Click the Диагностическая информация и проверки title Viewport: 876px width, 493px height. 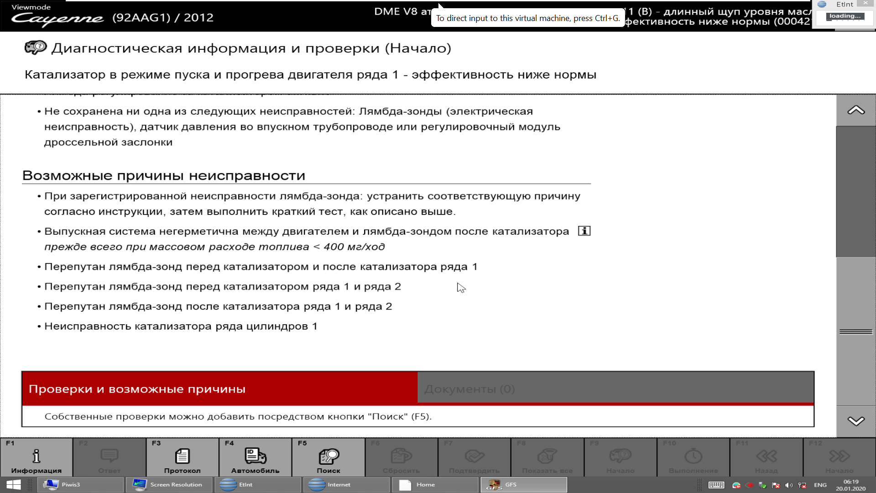coord(251,48)
